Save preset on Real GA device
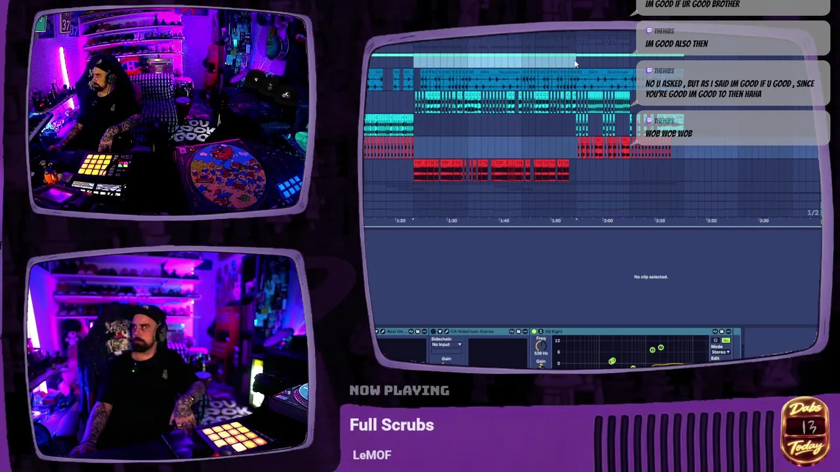 click(418, 331)
